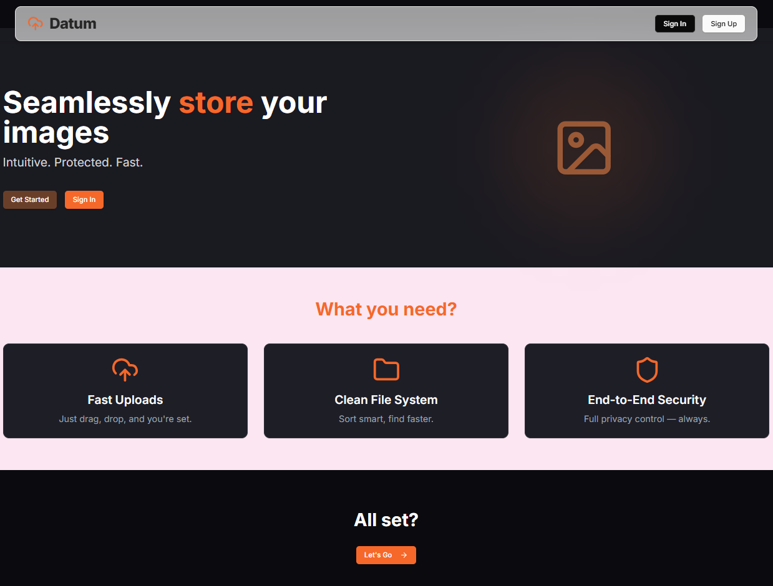Click the End-to-End Security shield icon
Screen dimensions: 773x586
[x=647, y=370]
